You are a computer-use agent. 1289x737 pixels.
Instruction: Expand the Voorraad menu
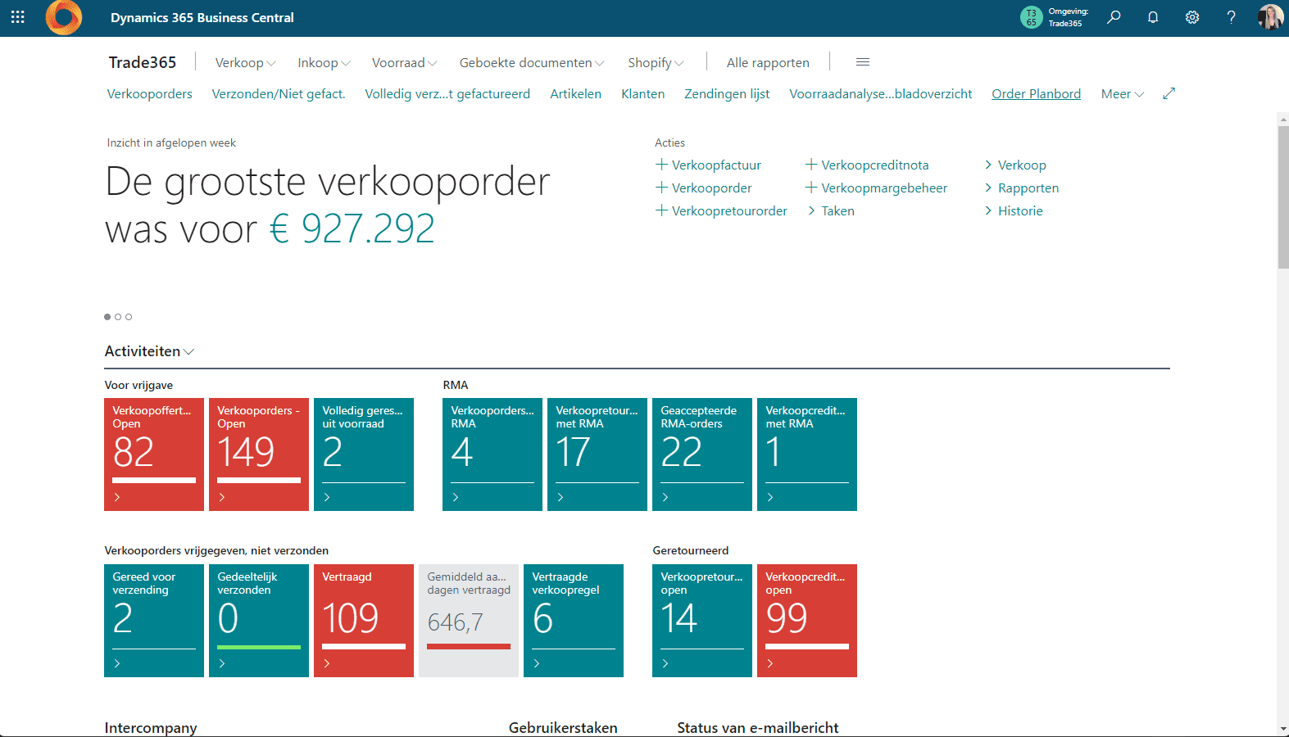click(x=405, y=62)
